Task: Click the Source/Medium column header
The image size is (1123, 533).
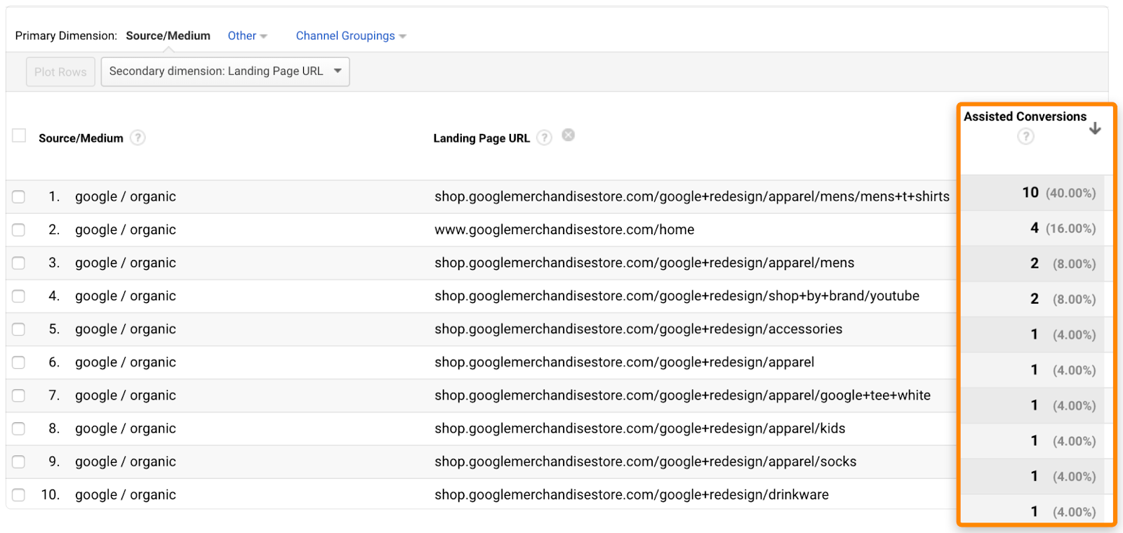Action: pyautogui.click(x=81, y=138)
